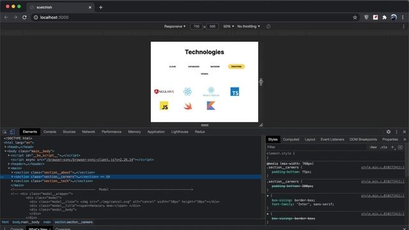Switch to the Sources tab
The width and height of the screenshot is (409, 230).
pos(69,132)
